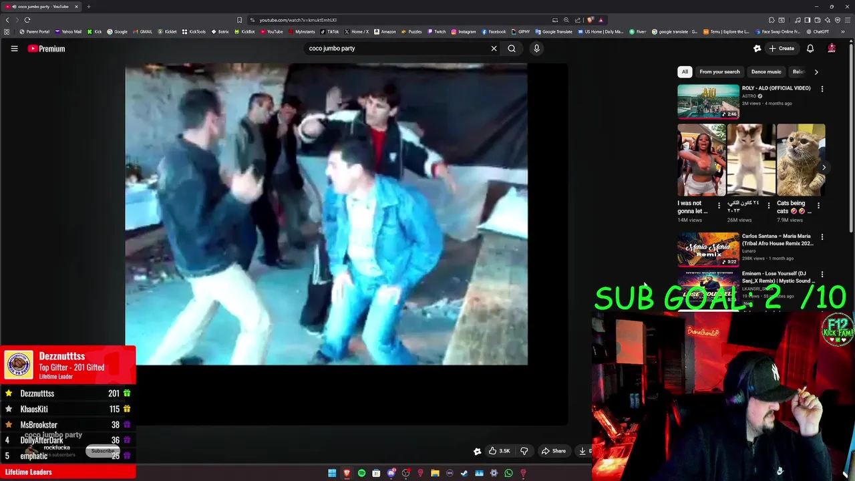
Task: Like the video with thumbs up
Action: point(499,451)
